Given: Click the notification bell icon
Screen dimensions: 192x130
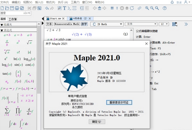Looking at the screenshot, I should coord(172,2).
